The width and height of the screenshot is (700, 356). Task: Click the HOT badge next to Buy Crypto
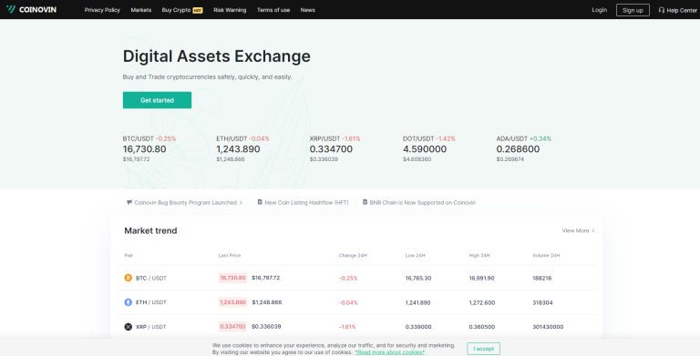[x=197, y=10]
